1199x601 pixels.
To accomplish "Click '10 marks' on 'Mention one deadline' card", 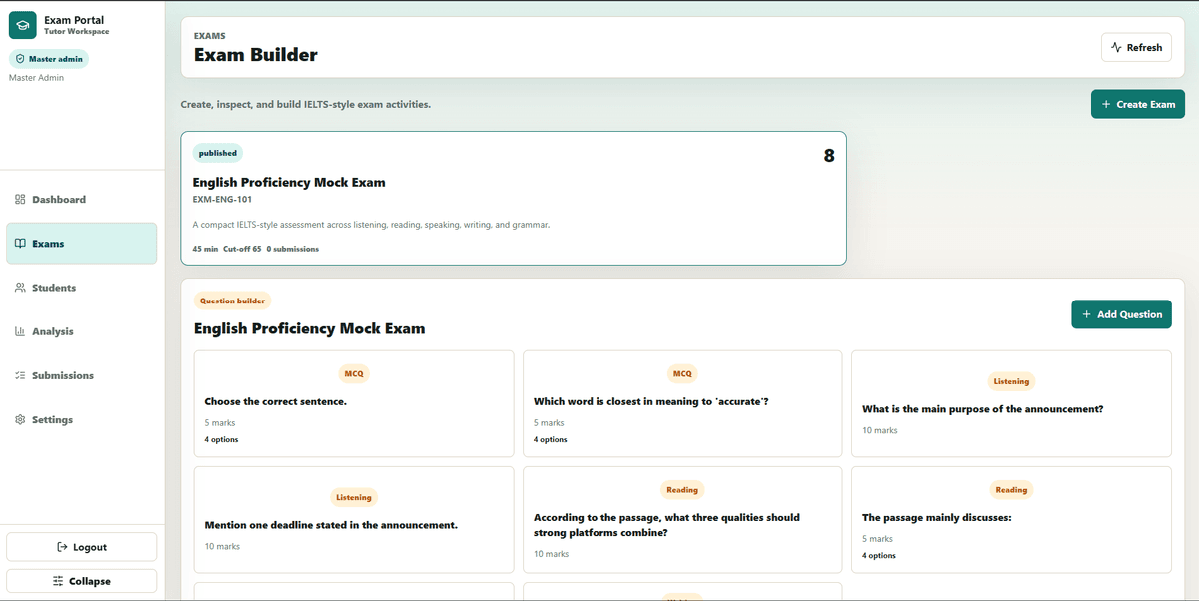I will tap(222, 547).
